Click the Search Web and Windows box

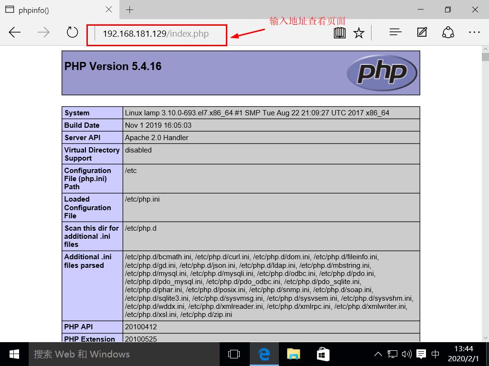point(124,354)
